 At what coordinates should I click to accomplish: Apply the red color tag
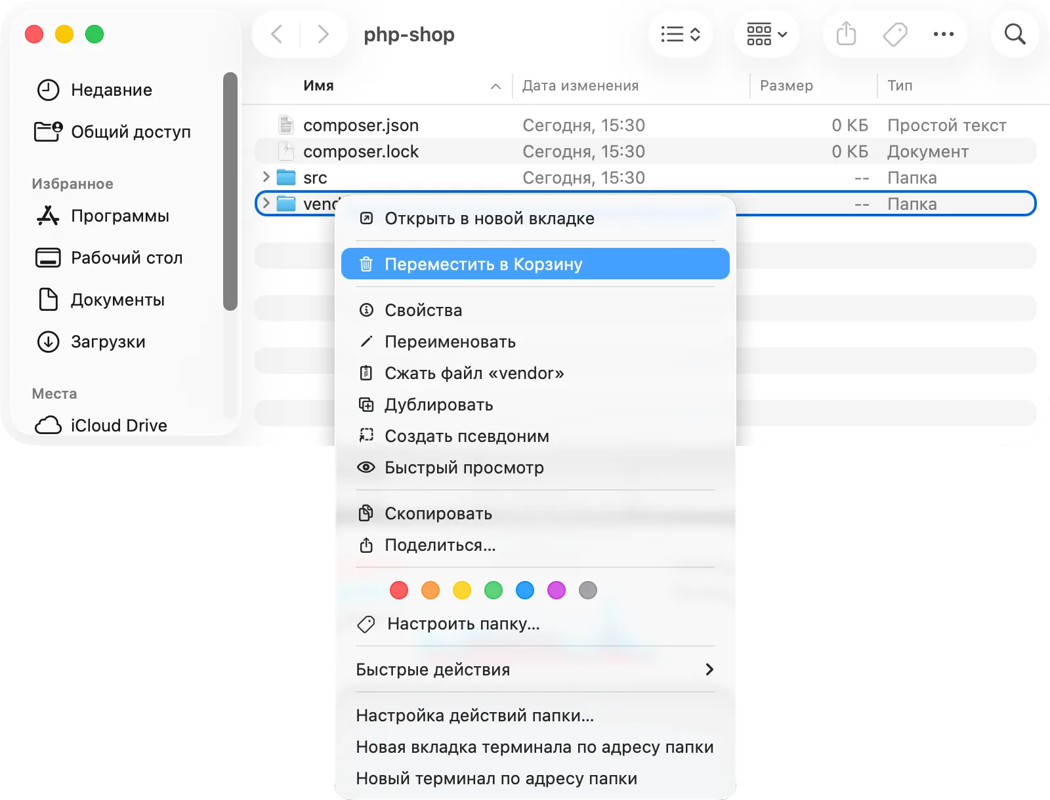[399, 590]
